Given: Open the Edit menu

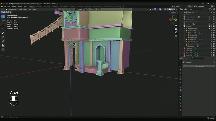Looking at the screenshot, I should 9,7.
